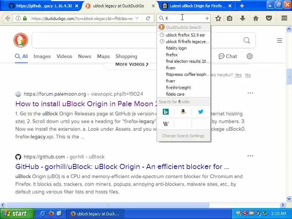Viewport: 292px width, 219px height.
Task: Open options dots for GitHub result
Action: (250, 156)
